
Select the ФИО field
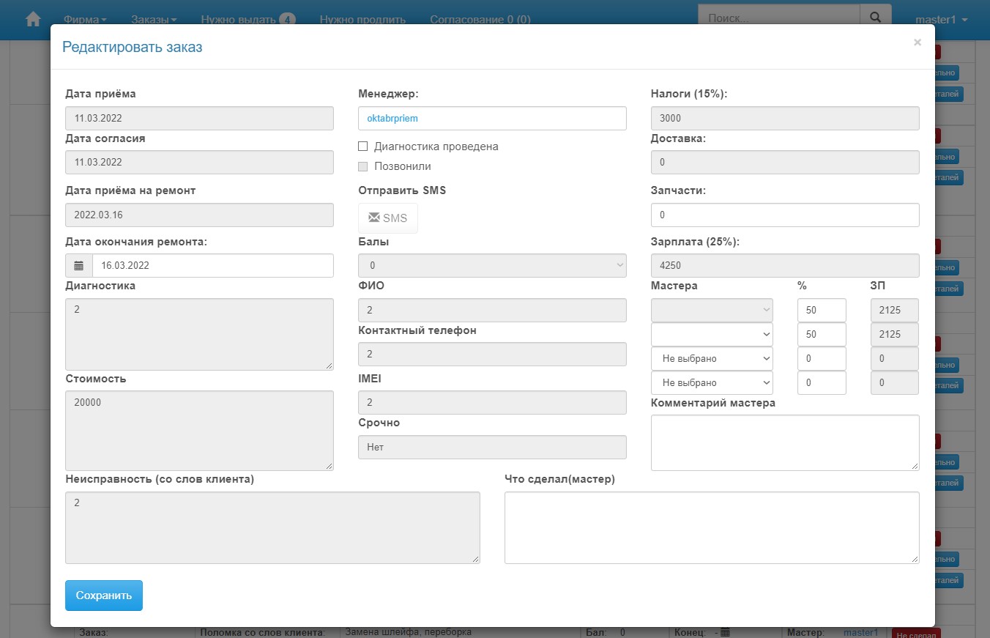[492, 310]
